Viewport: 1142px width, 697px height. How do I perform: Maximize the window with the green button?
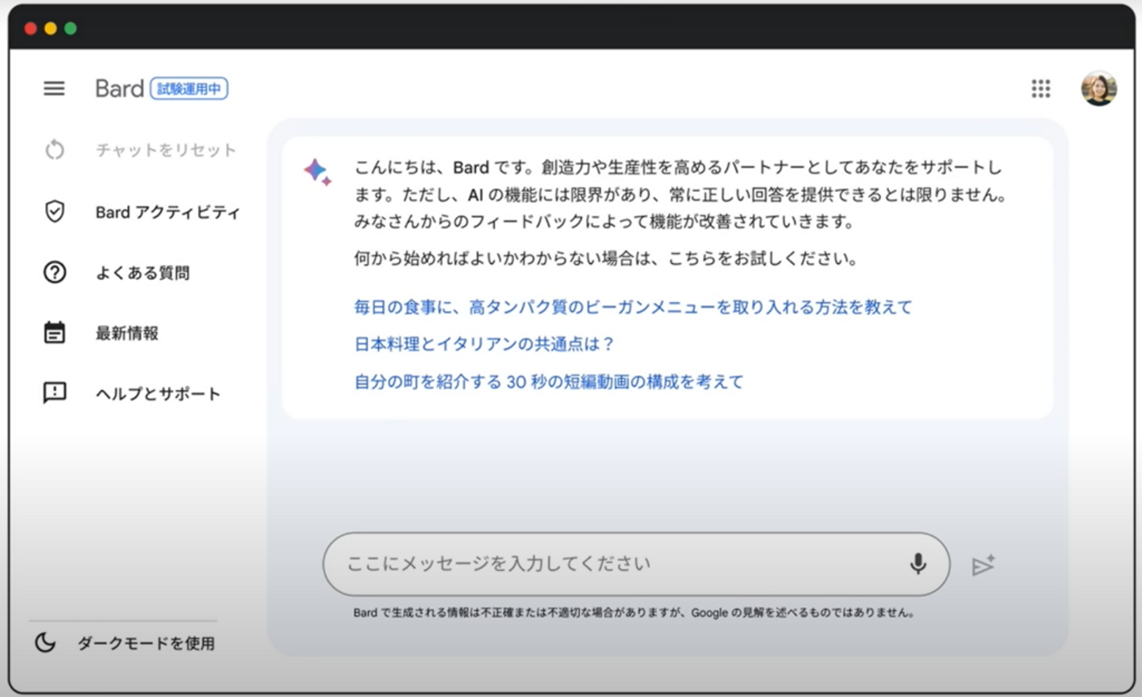pyautogui.click(x=71, y=29)
